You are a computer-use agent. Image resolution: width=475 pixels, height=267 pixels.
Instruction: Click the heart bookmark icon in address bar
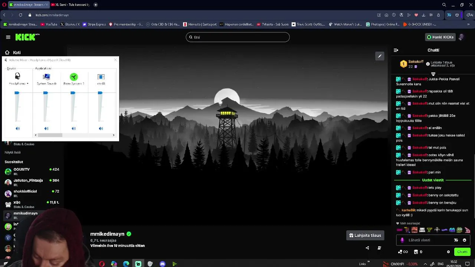pos(416,15)
